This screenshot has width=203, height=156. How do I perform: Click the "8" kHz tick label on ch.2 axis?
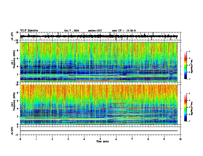[x=18, y=93]
